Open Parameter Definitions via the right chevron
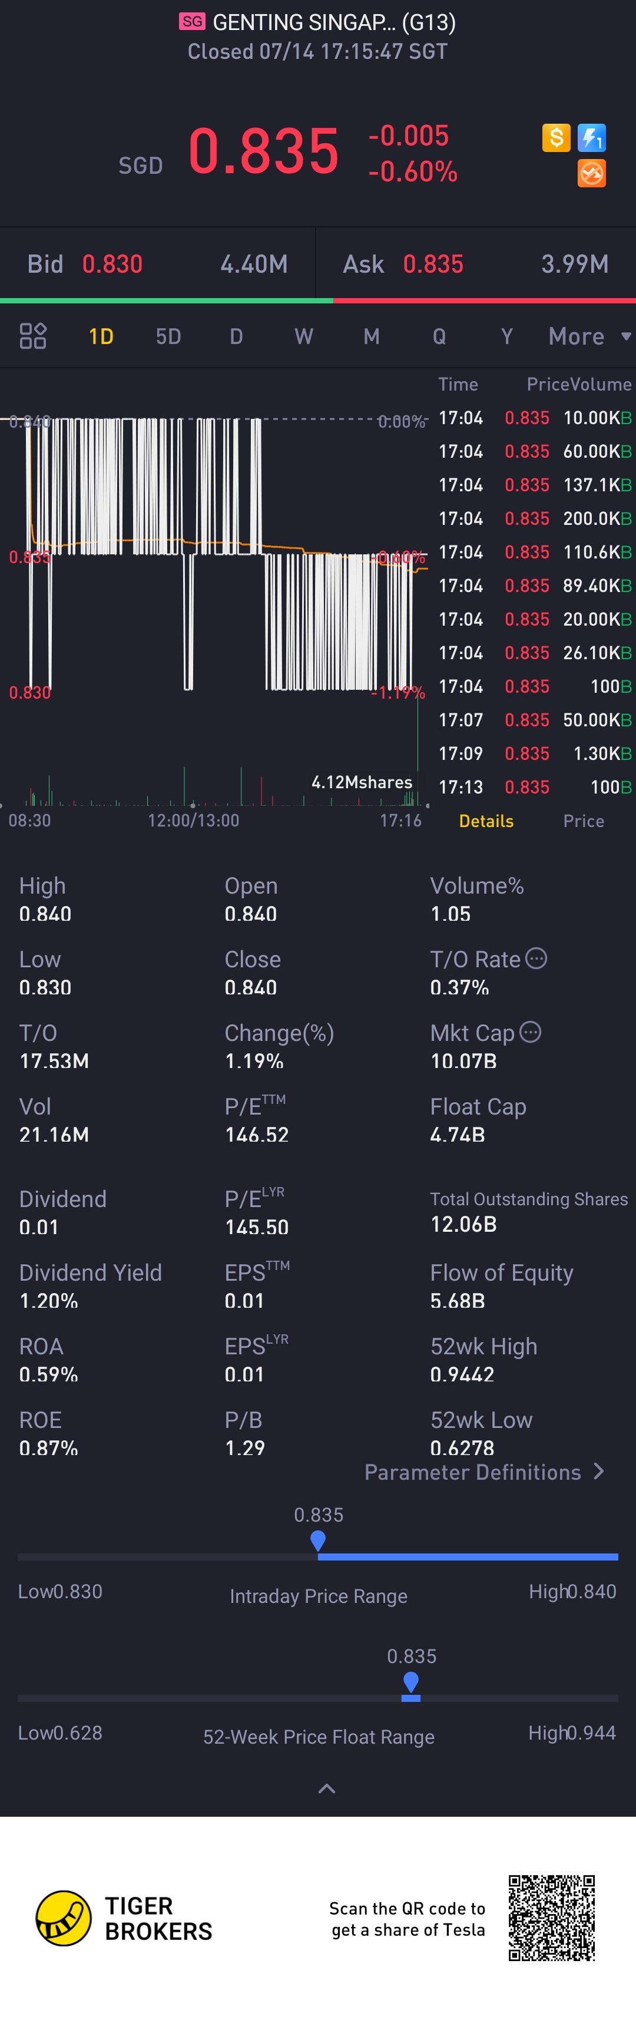This screenshot has width=636, height=2020. 599,1471
